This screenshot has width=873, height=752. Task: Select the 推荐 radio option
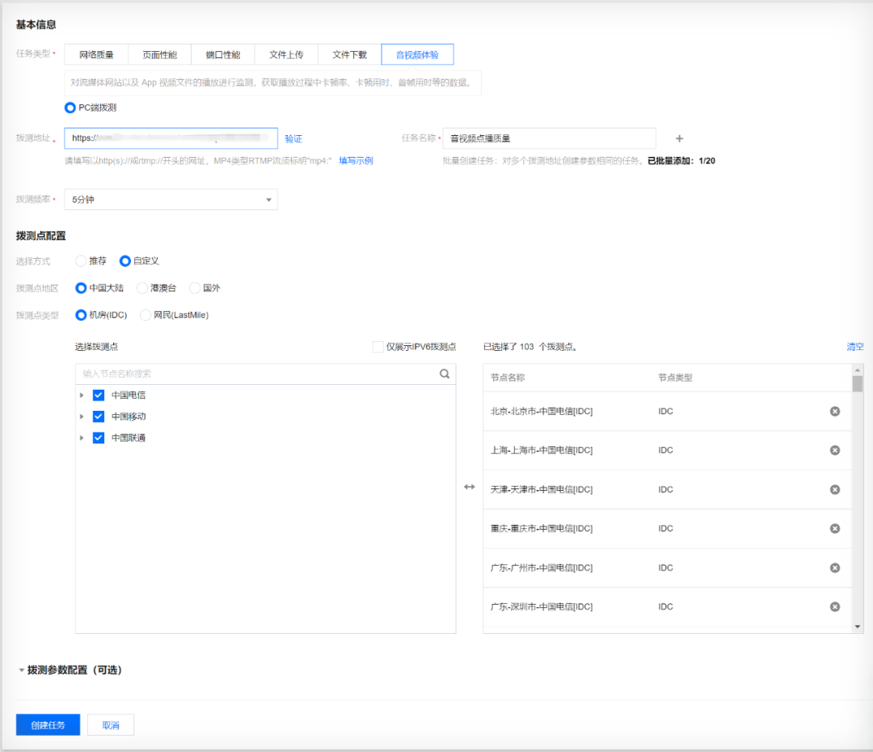click(x=81, y=261)
